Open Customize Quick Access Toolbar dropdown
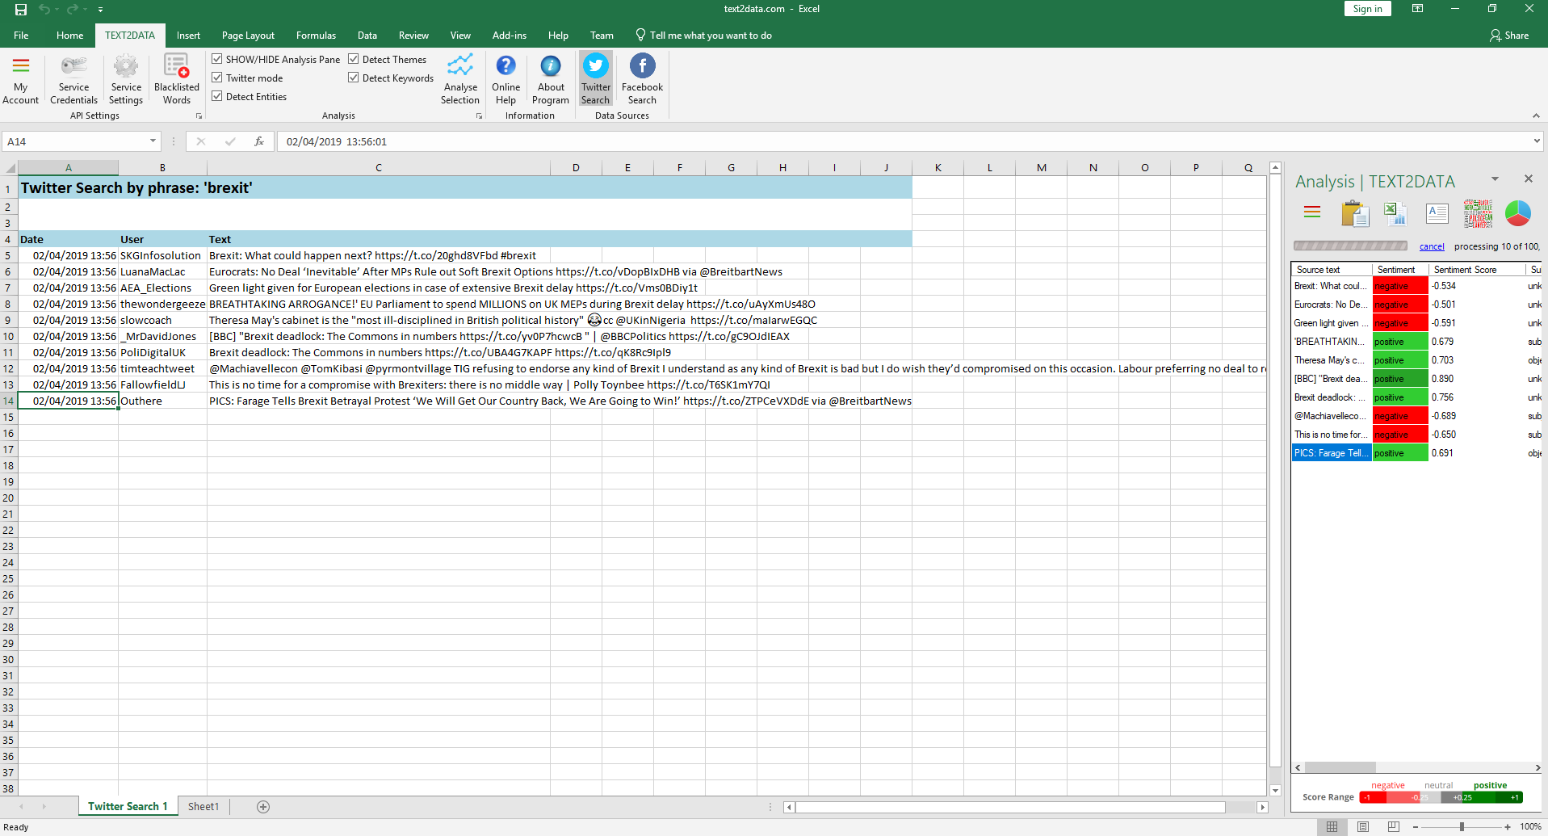Screen dimensions: 1548x836 point(100,10)
